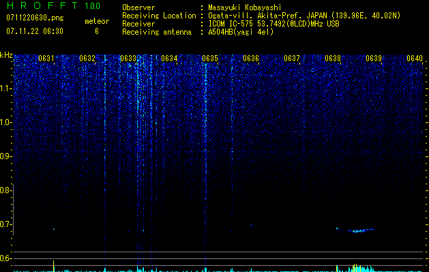Click the receiving location Ogata-vill. Akita-Pref.
The image size is (429, 272).
[256, 16]
